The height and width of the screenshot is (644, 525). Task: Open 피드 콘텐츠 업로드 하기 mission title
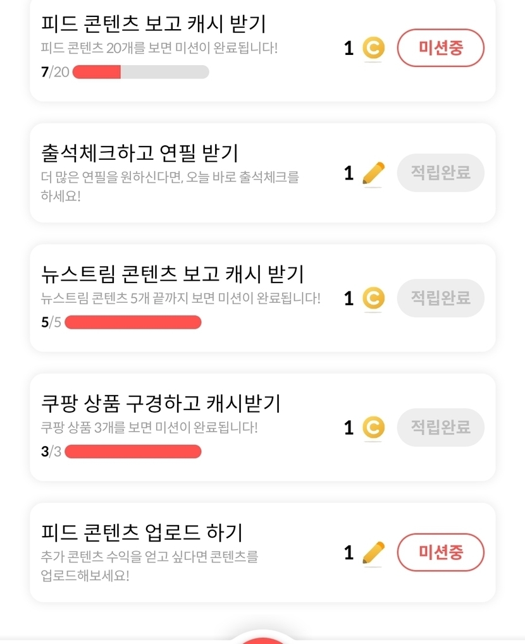tap(142, 532)
